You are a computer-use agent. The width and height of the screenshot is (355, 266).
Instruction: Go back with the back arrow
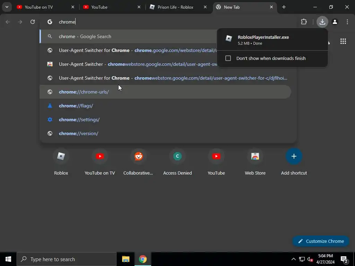pyautogui.click(x=8, y=22)
